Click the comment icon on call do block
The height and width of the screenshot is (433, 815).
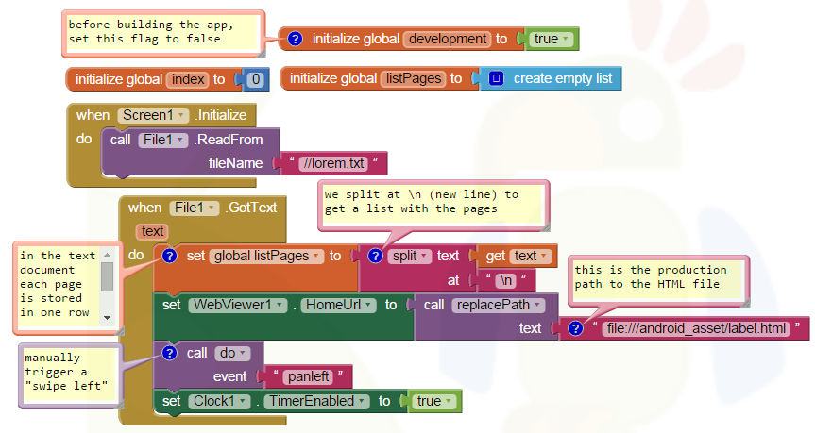pyautogui.click(x=169, y=353)
